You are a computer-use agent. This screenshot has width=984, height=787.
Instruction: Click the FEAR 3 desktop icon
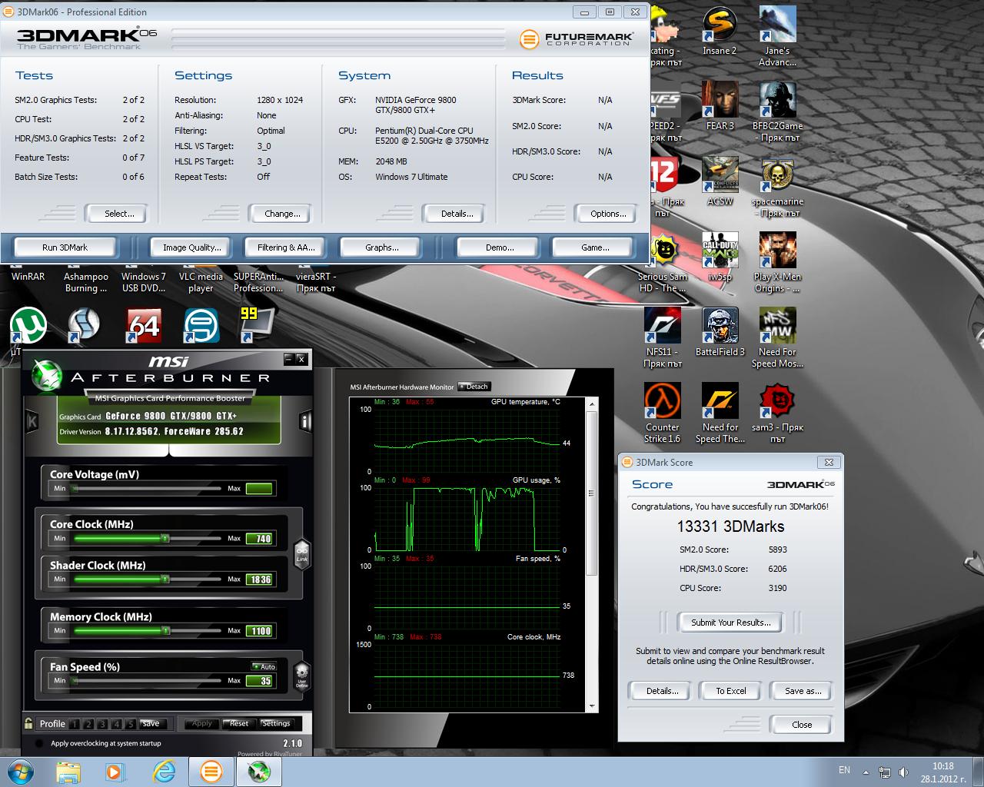point(720,107)
